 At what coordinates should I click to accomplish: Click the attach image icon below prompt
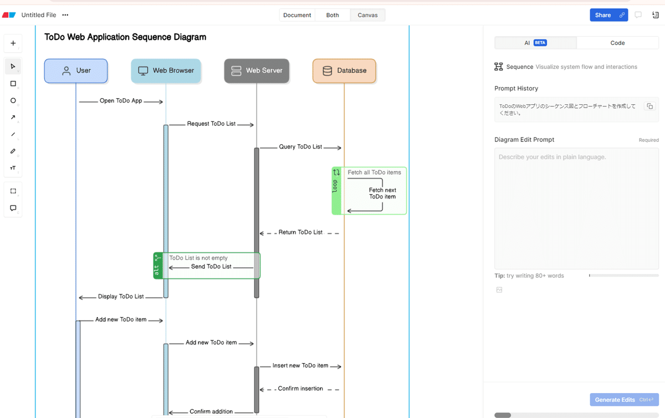click(x=499, y=290)
